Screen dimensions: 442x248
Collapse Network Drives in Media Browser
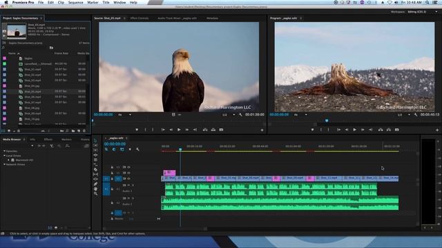5,164
